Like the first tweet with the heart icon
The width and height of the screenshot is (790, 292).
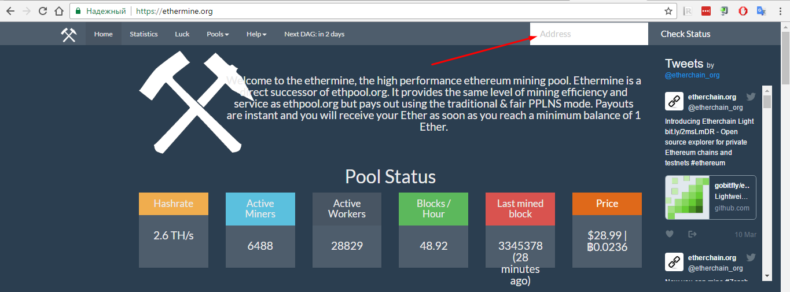point(670,234)
